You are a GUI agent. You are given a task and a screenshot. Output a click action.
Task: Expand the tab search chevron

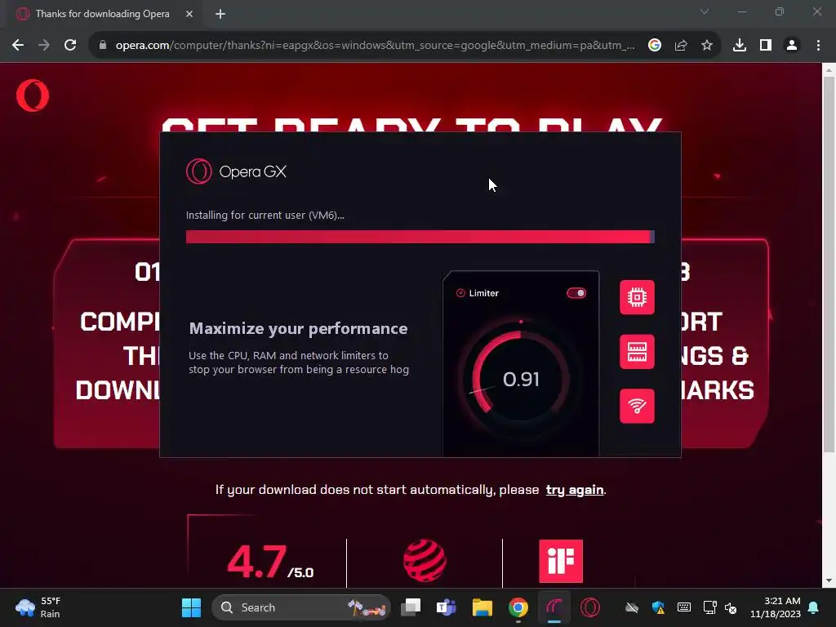(705, 11)
